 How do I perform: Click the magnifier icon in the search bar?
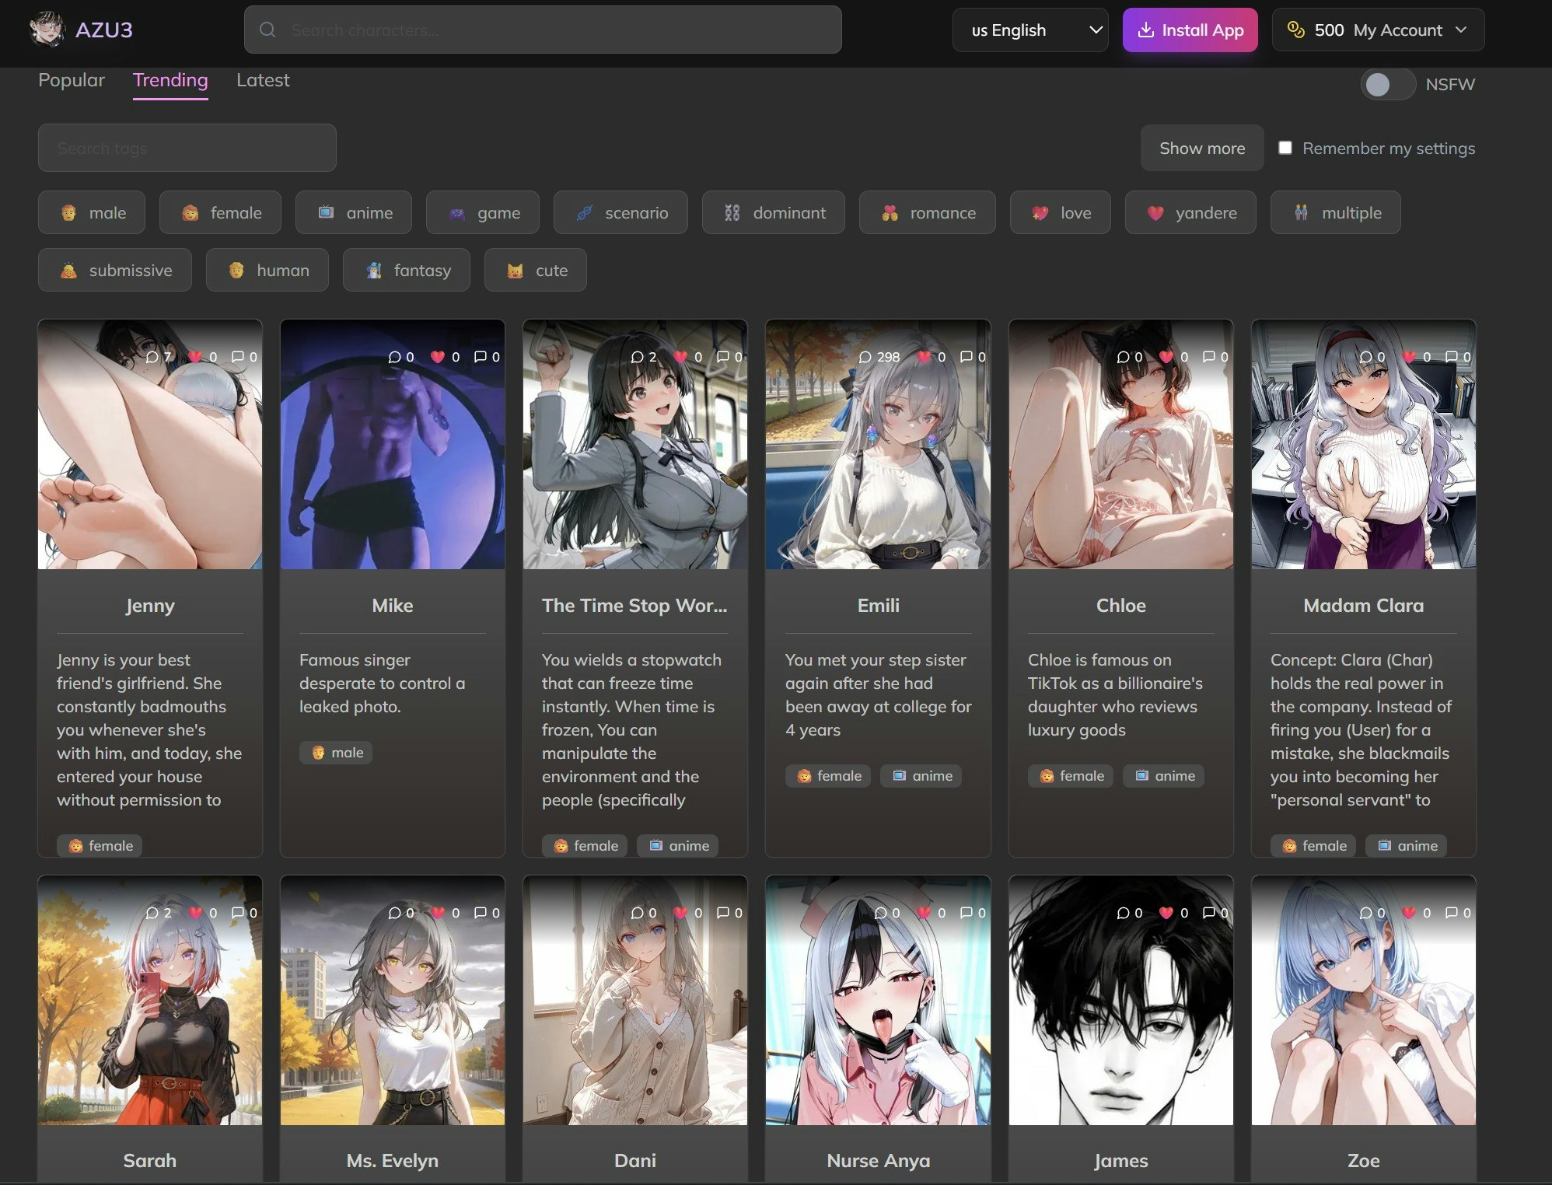(x=267, y=30)
